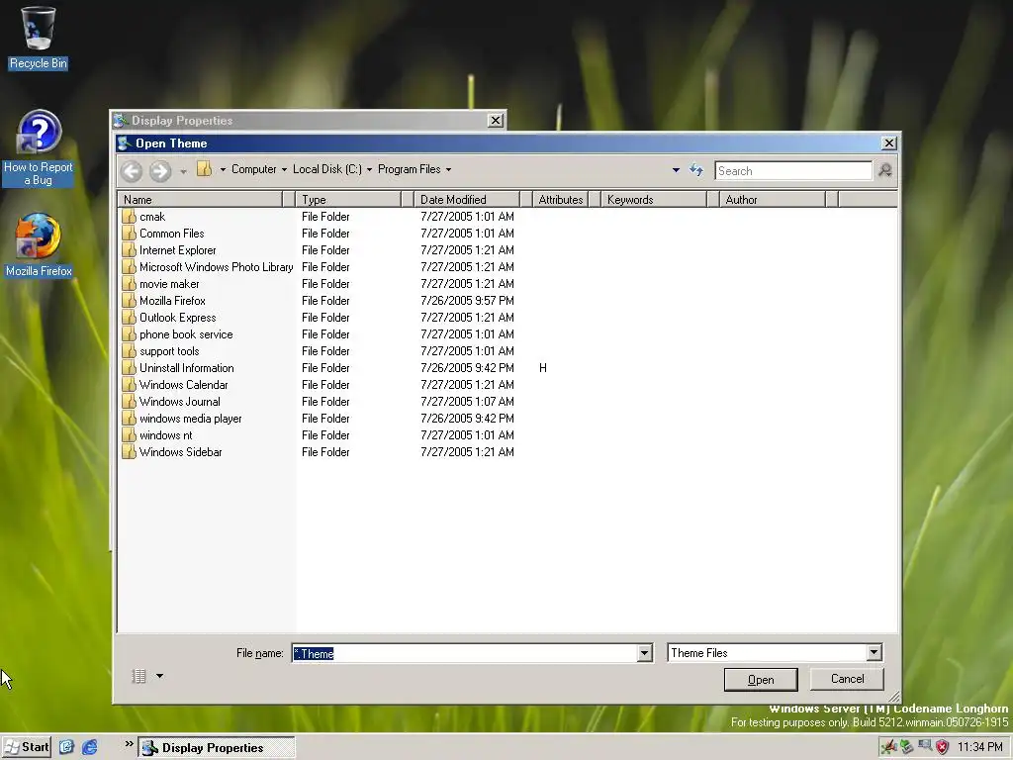The image size is (1013, 760).
Task: Click Display Properties taskbar button
Action: coord(217,748)
